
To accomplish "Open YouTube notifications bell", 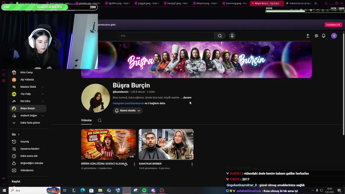I will point(324,36).
